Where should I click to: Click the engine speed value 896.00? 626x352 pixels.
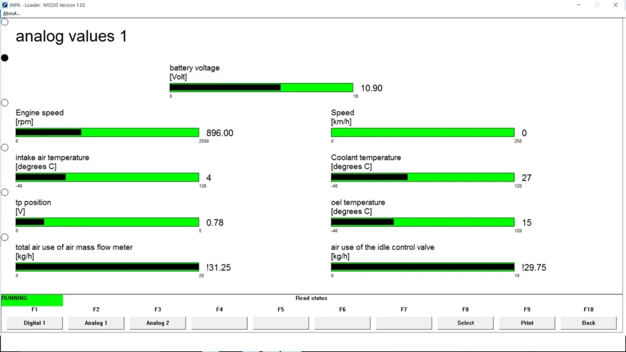[x=219, y=133]
